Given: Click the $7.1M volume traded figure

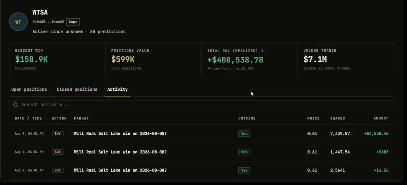Looking at the screenshot, I should (x=315, y=59).
